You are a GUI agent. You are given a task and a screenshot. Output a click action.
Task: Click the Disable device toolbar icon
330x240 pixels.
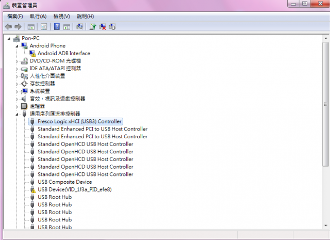(x=112, y=27)
